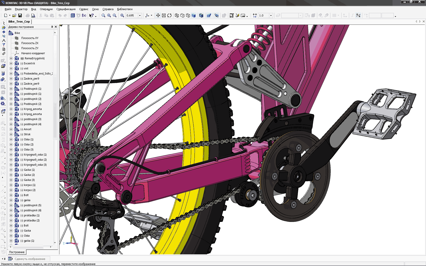
Task: Switch to shaded display mode icon
Action: [x=194, y=15]
